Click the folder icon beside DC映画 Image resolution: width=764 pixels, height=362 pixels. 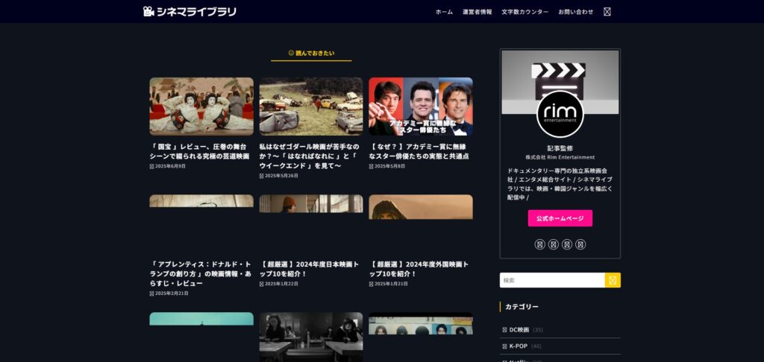click(505, 330)
